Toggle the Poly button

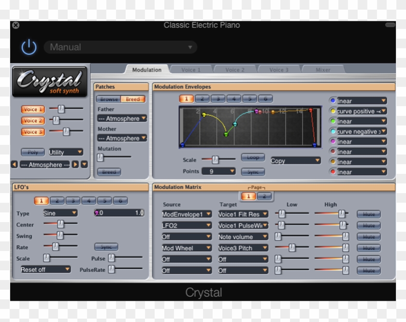[33, 152]
